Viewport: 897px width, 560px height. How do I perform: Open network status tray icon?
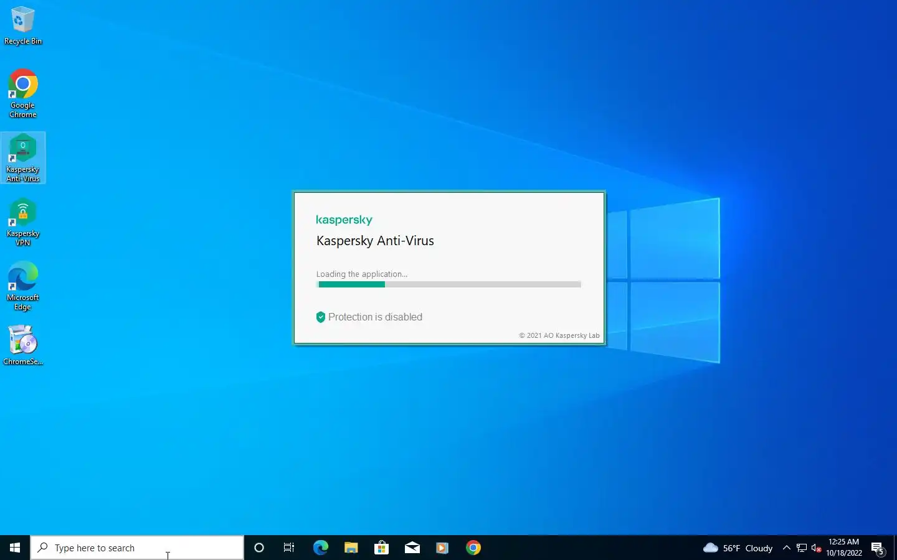click(x=802, y=548)
